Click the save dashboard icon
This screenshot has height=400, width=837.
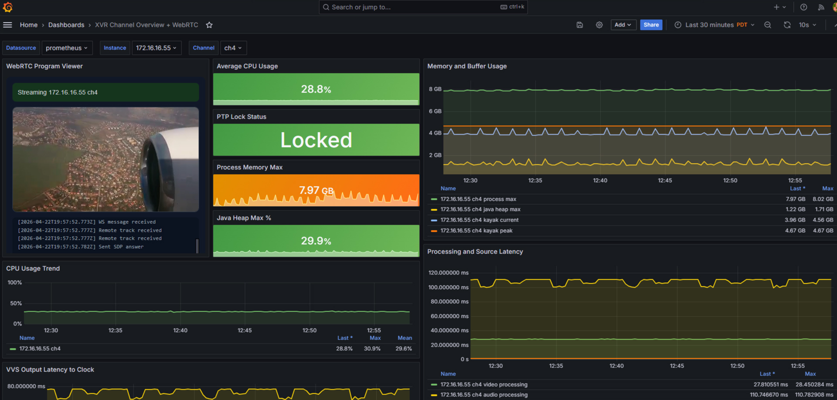pyautogui.click(x=580, y=25)
